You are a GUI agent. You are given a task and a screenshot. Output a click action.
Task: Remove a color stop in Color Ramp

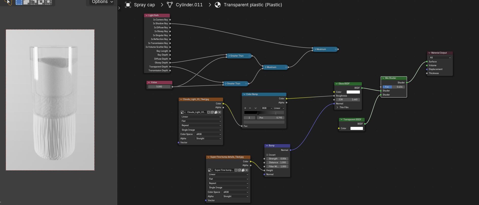point(250,108)
